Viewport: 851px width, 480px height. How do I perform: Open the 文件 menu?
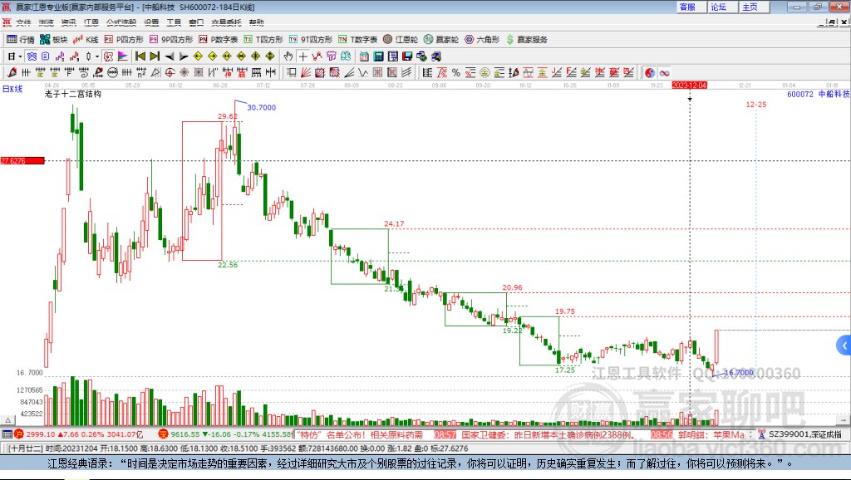click(x=23, y=22)
